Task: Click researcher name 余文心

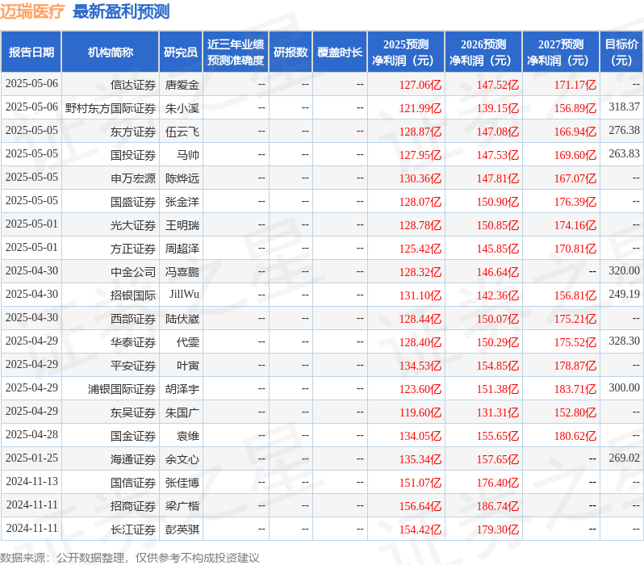Action: point(182,460)
